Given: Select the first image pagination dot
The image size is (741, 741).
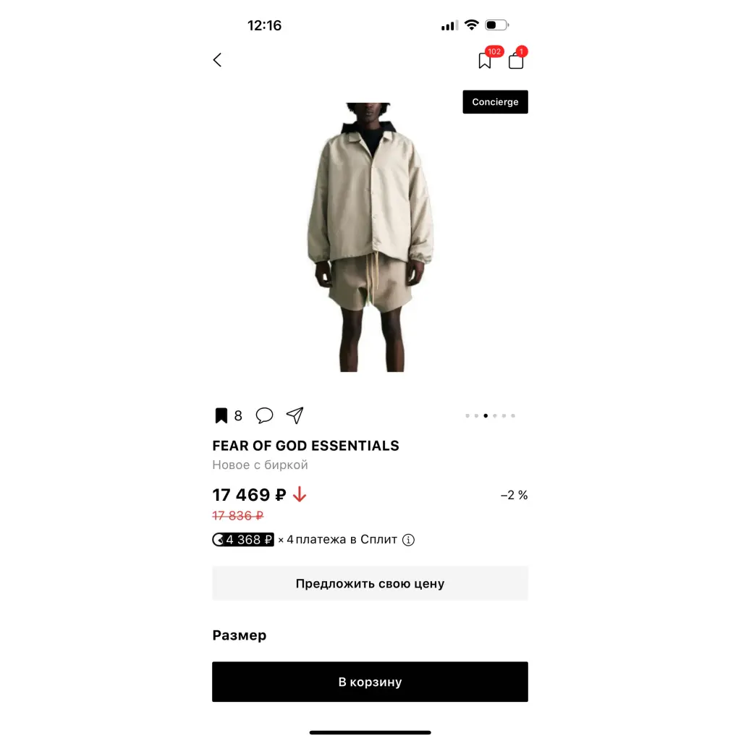Looking at the screenshot, I should pos(467,416).
